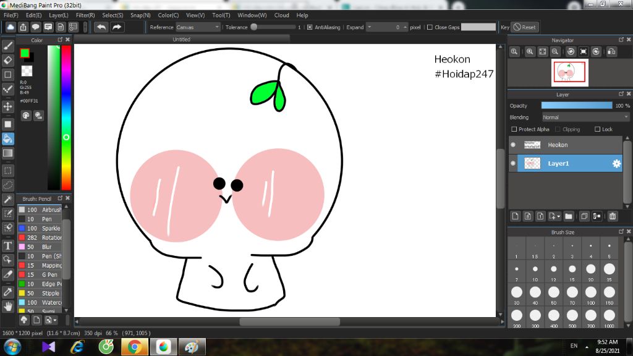The height and width of the screenshot is (356, 633).
Task: Click the Redo arrow button
Action: click(117, 27)
